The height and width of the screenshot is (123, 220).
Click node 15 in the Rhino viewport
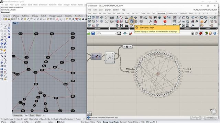click(35, 72)
